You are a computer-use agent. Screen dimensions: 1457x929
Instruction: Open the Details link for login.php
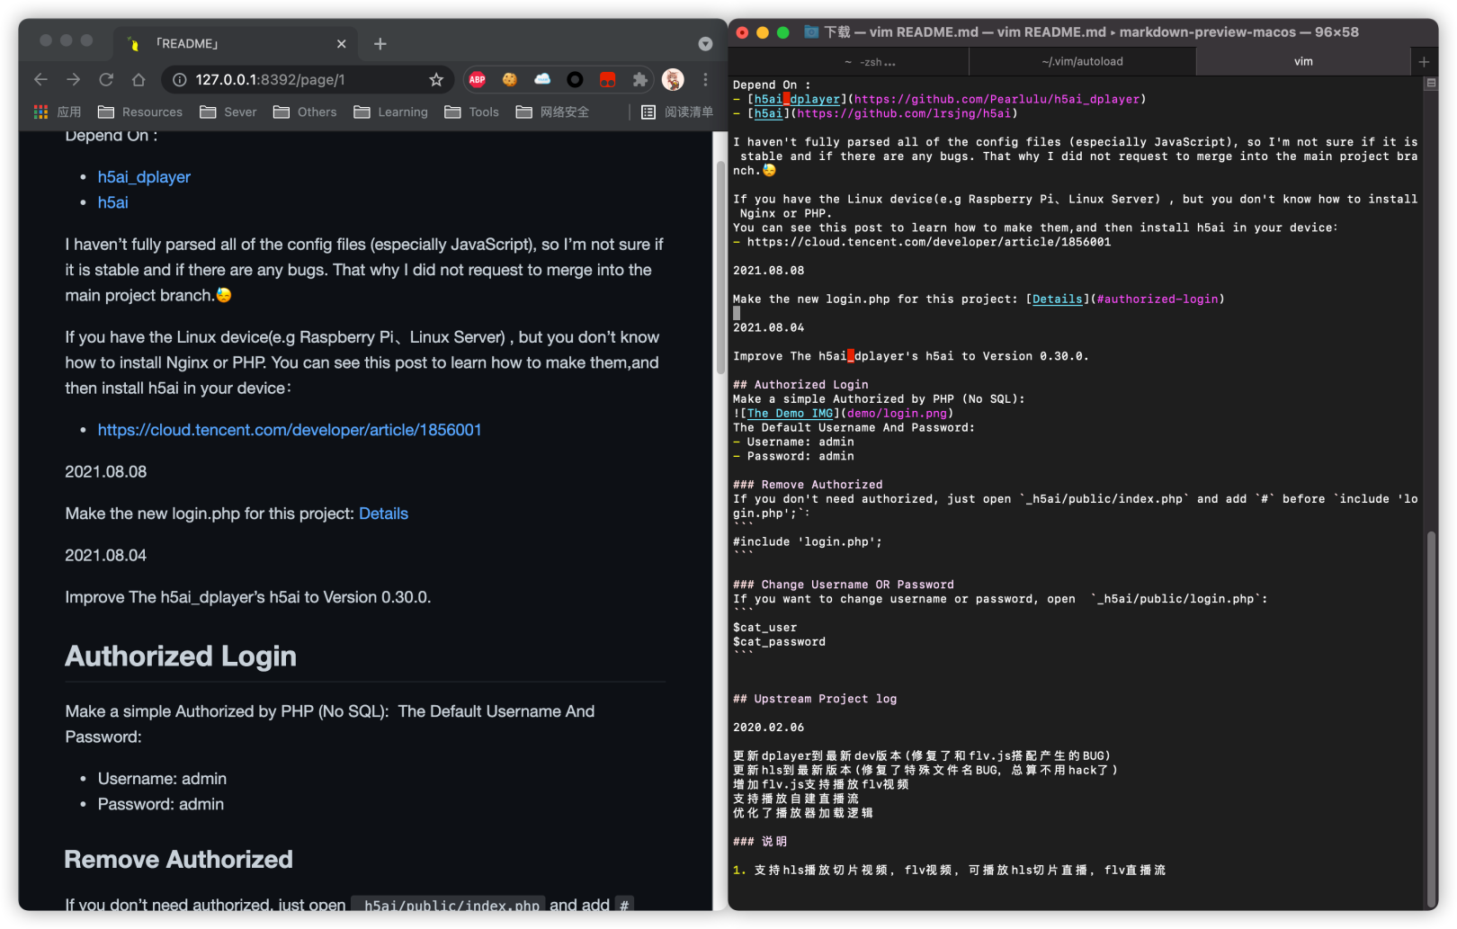(383, 514)
